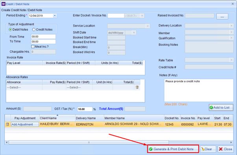Click the Pay level column header in adjustments list
237x155 pixels.
pyautogui.click(x=205, y=118)
